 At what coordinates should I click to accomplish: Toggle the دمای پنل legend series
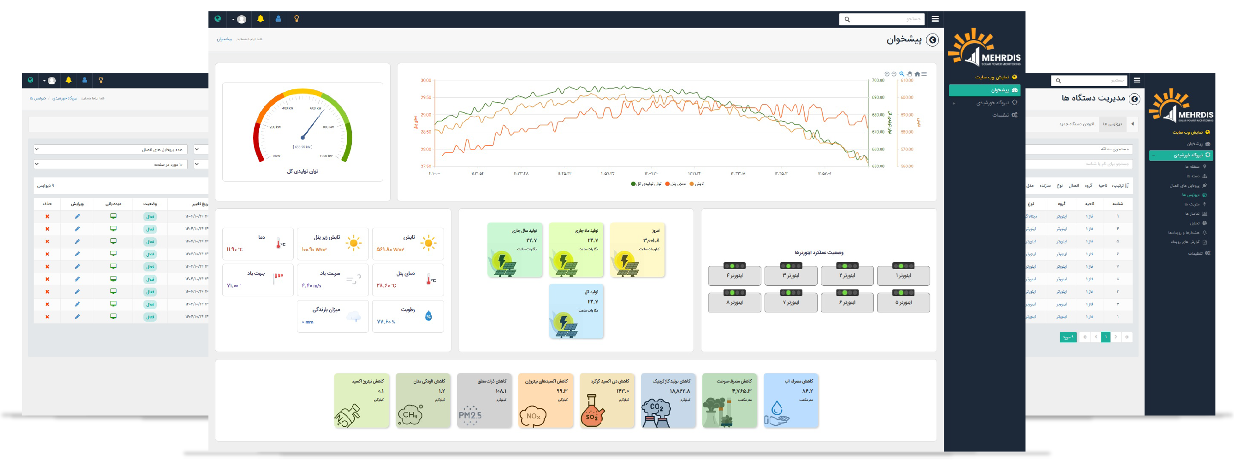pos(676,184)
